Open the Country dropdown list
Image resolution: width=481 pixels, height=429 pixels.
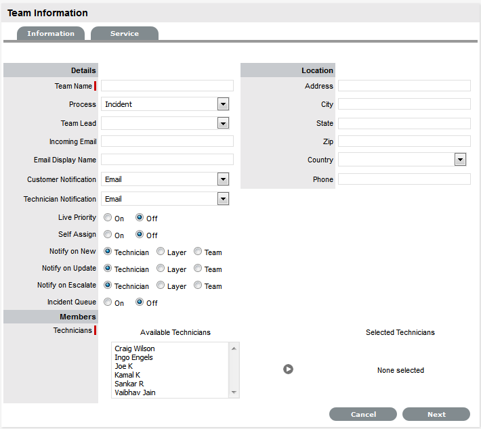click(460, 160)
